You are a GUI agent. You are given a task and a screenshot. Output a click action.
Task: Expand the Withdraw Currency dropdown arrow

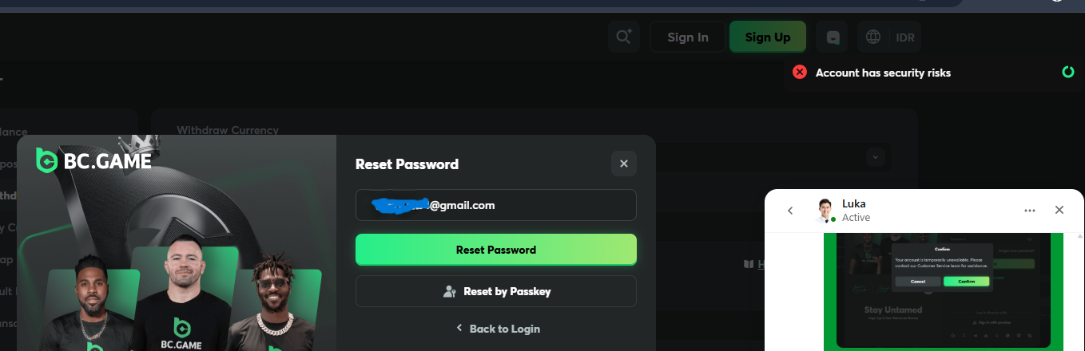point(876,157)
